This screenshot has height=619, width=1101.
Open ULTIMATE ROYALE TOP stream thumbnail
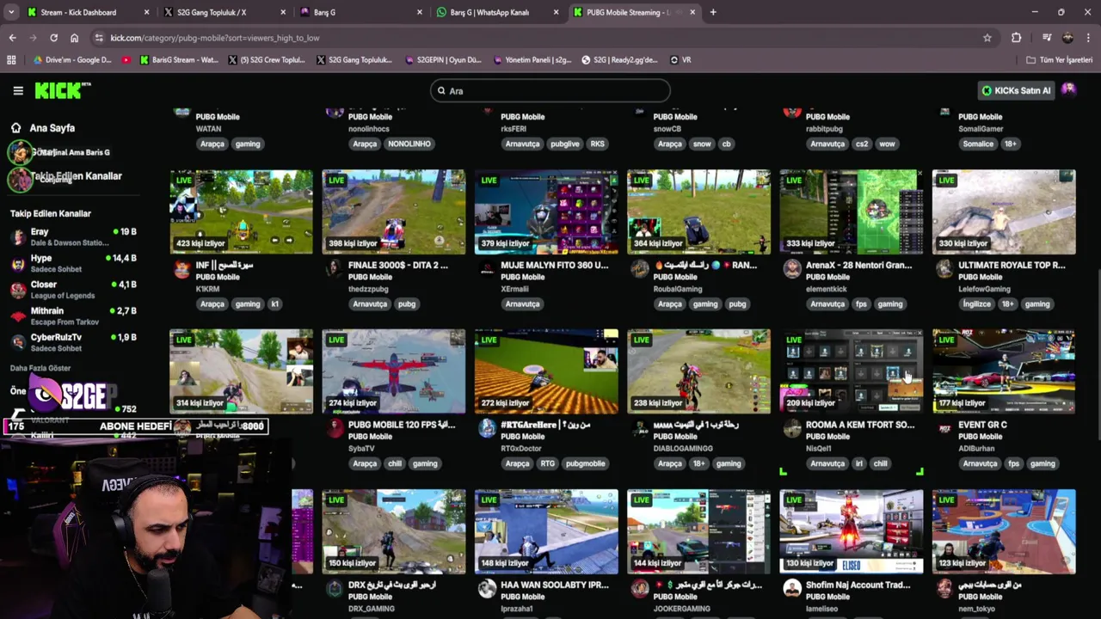pos(1004,211)
